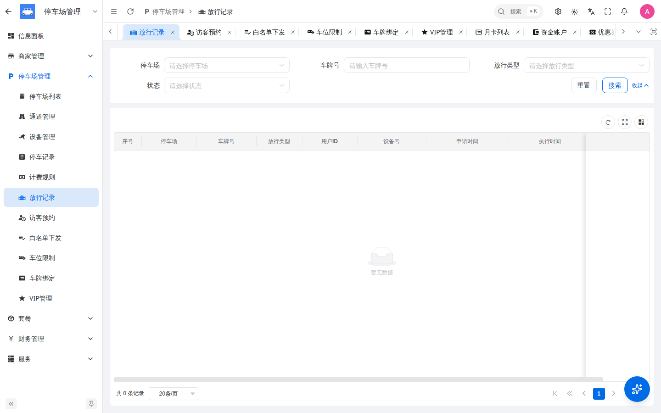Collapse sidebar with double-chevron icon
Viewport: 661px width, 413px height.
point(11,404)
